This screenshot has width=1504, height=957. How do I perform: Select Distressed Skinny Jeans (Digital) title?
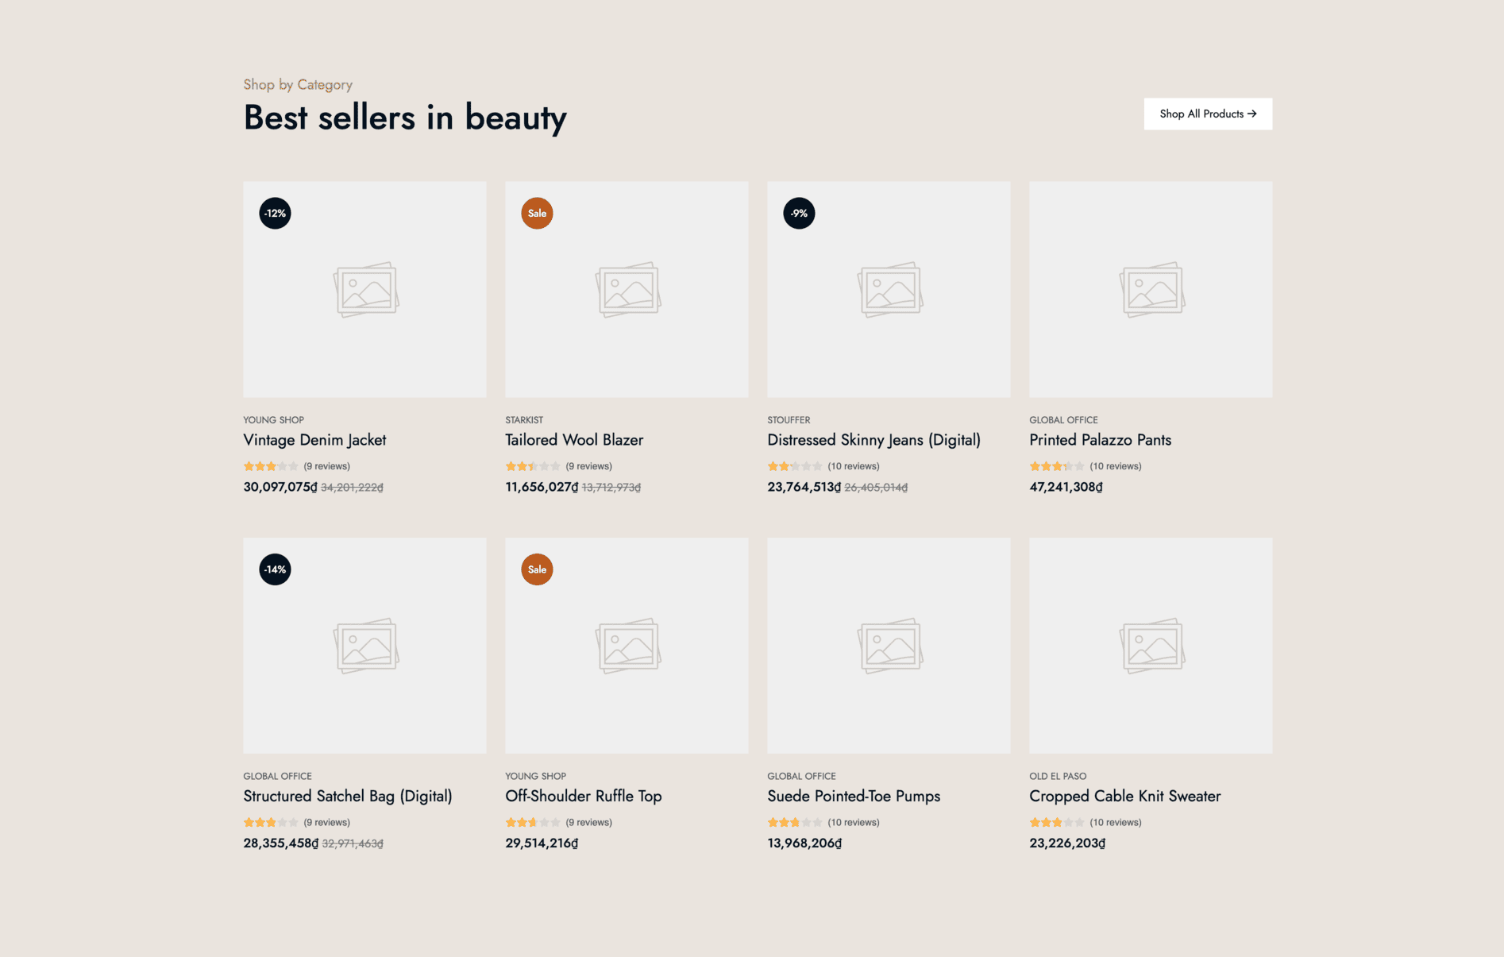pos(873,440)
